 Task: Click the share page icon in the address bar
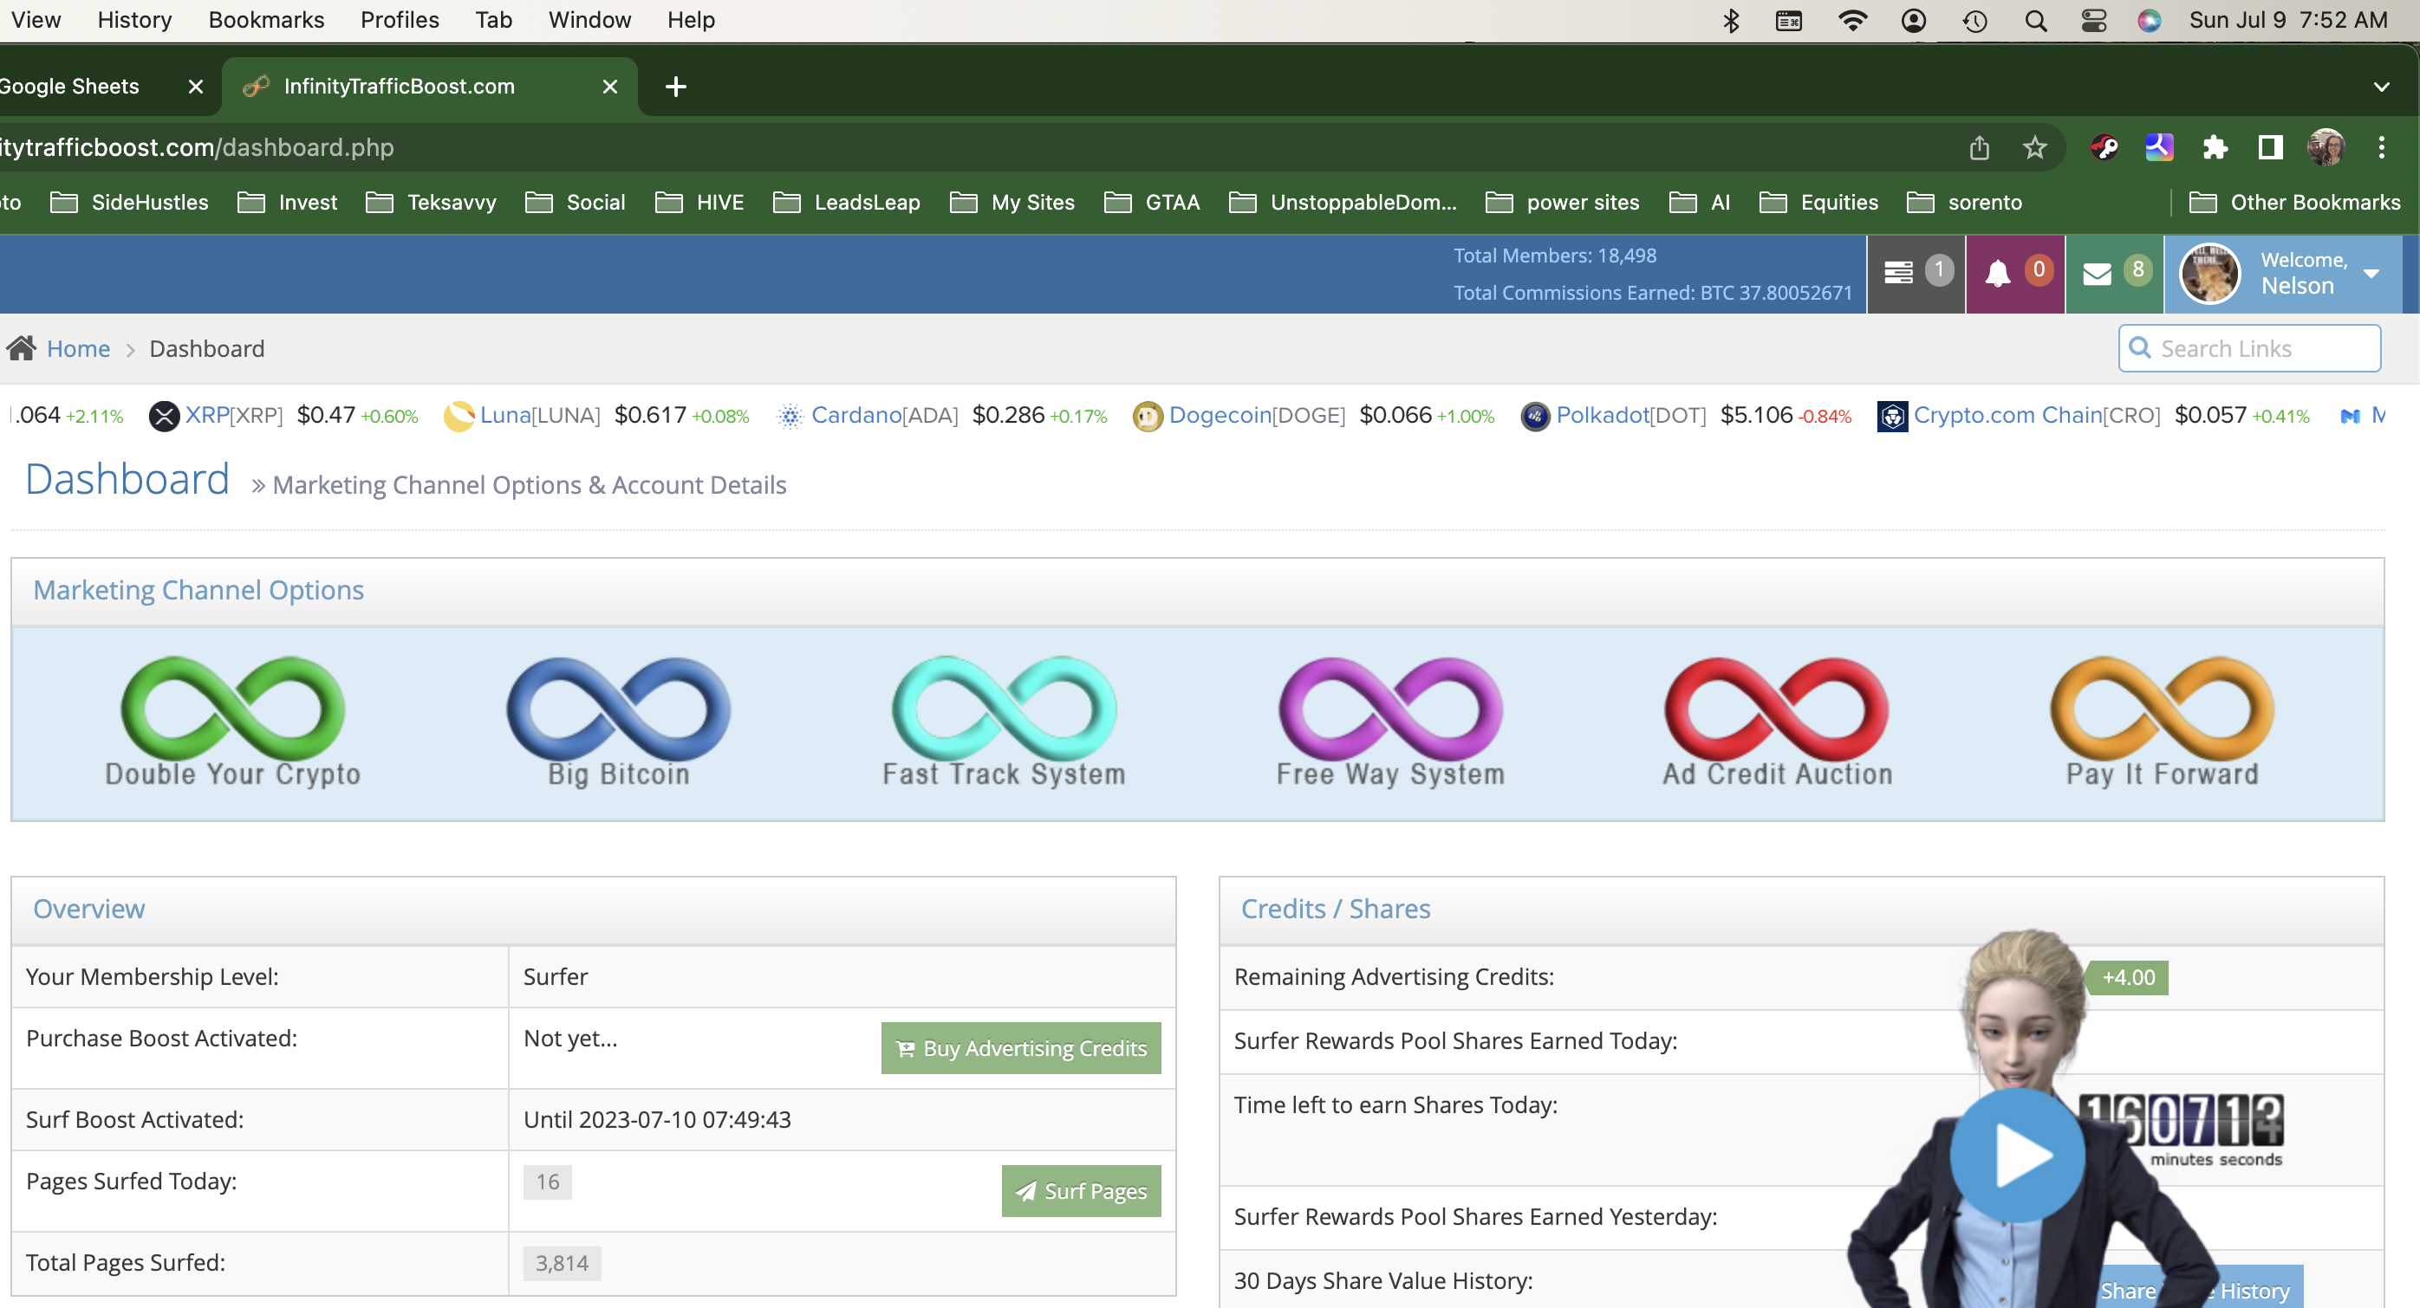coord(1979,147)
